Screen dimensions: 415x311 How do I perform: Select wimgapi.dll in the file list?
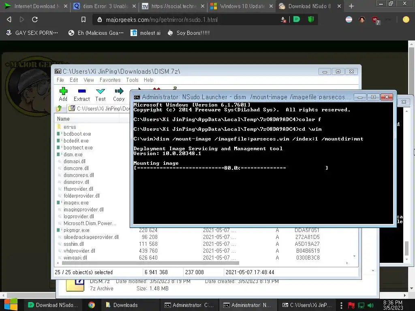pyautogui.click(x=75, y=258)
